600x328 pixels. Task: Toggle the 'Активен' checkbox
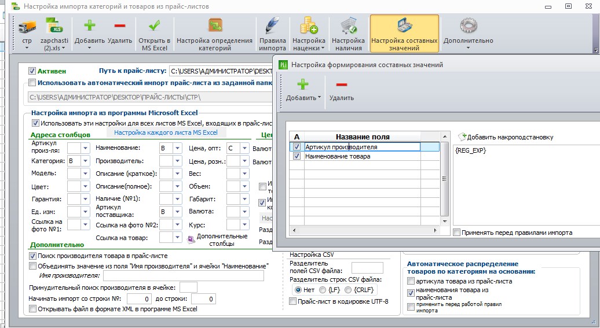(32, 71)
